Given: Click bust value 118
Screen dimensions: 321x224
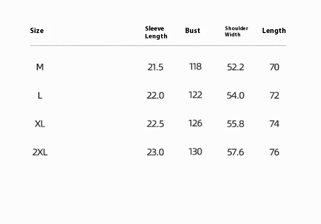Looking at the screenshot, I should (x=195, y=67).
